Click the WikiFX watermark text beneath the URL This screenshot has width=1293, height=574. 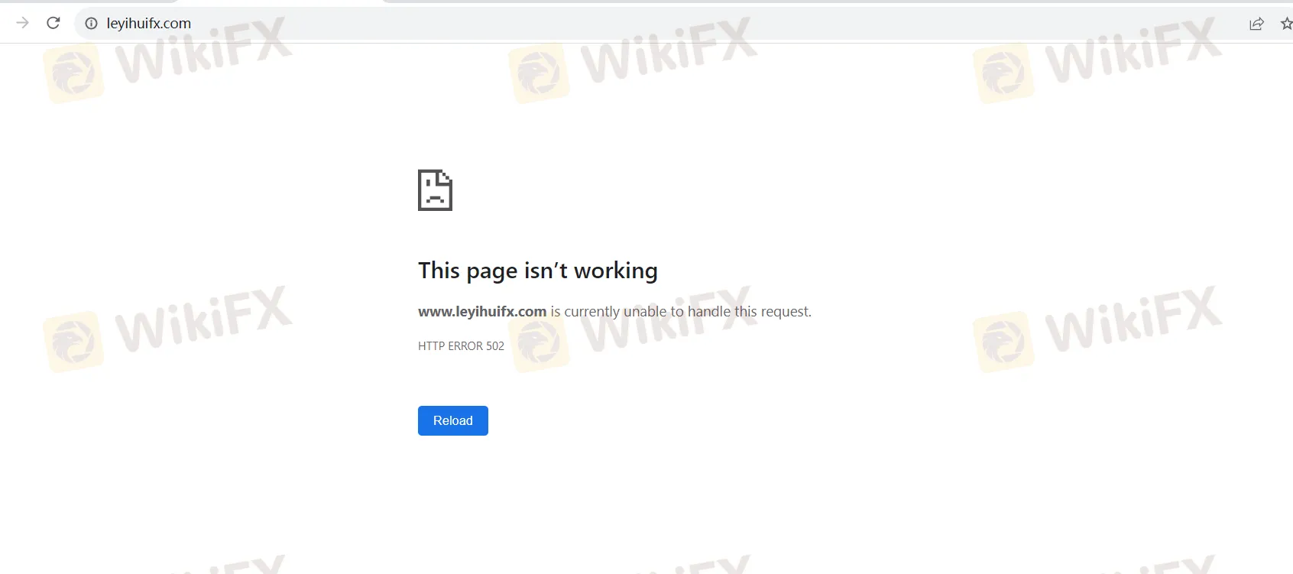click(x=204, y=50)
